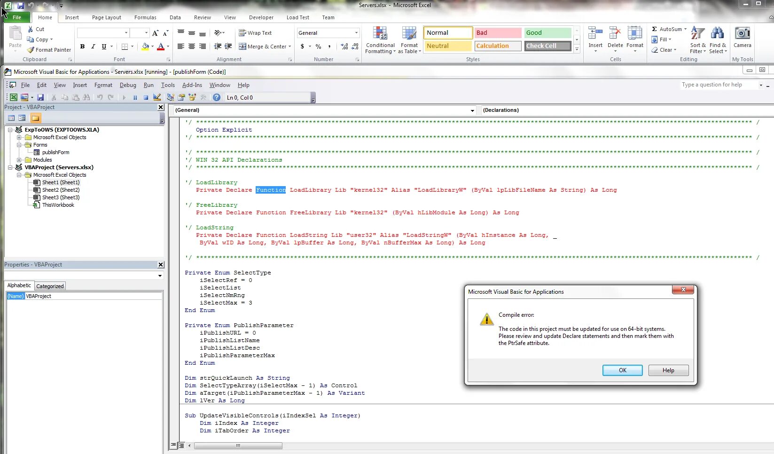Click Run Sub play icon
This screenshot has width=774, height=454.
(124, 97)
